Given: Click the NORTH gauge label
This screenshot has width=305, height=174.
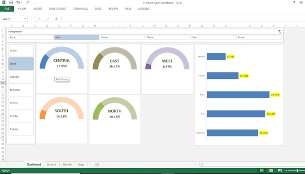Looking at the screenshot, I should point(114,111).
